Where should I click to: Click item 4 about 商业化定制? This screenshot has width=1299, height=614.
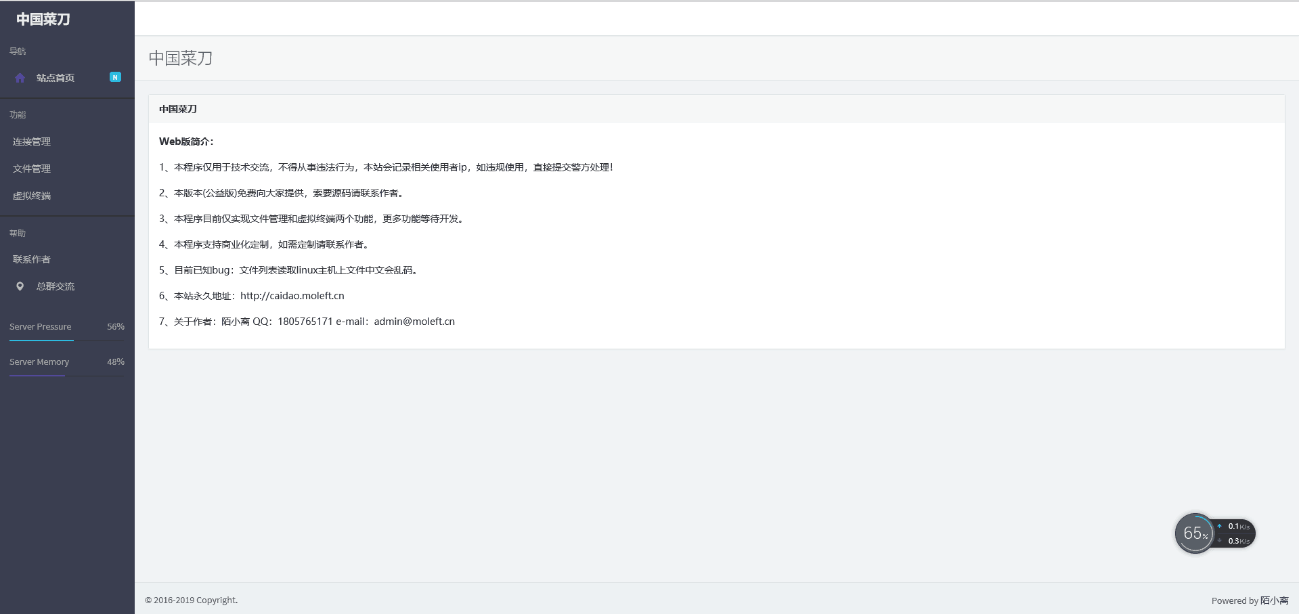[265, 244]
